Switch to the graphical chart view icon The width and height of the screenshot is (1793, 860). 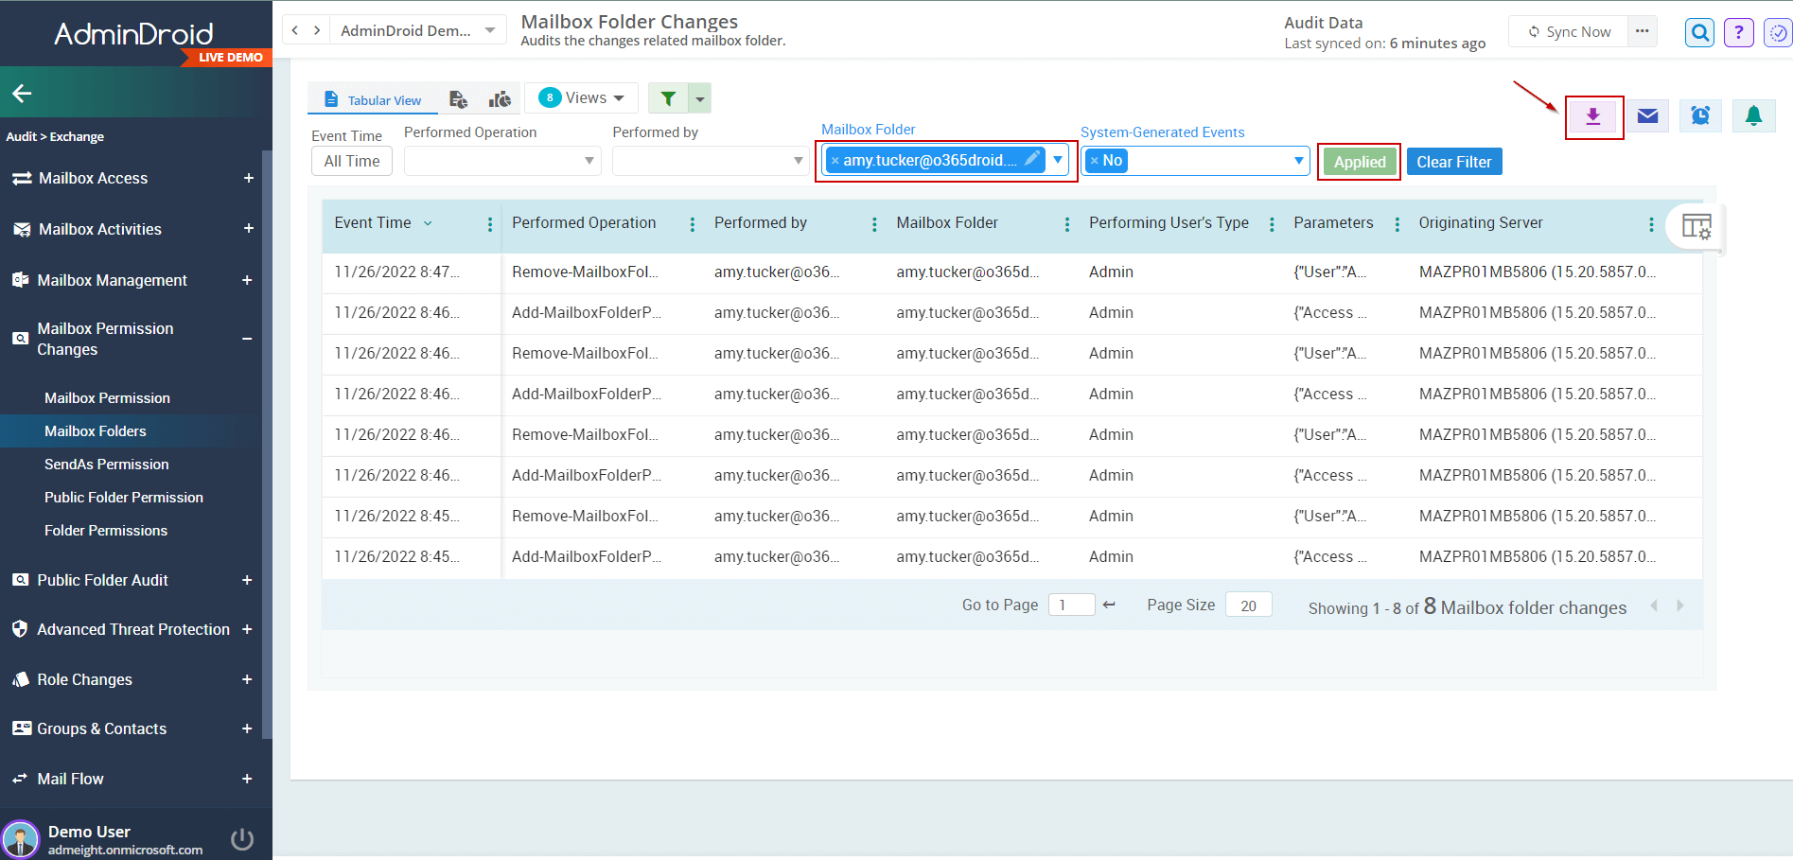tap(500, 97)
